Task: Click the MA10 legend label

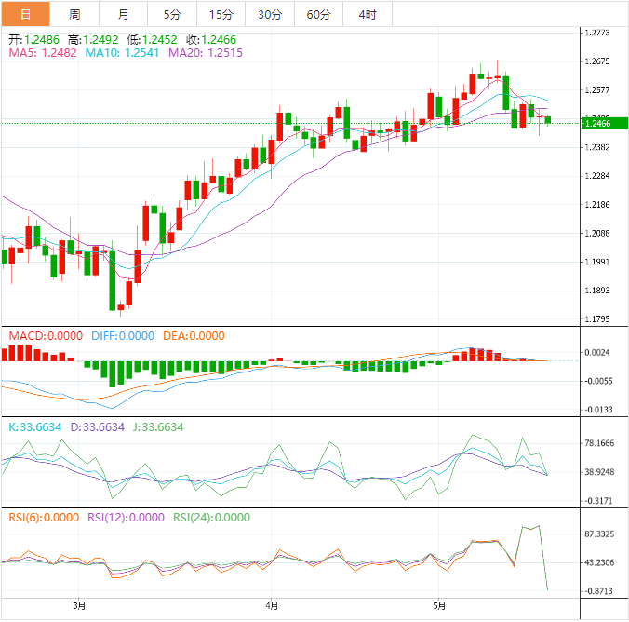Action: tap(122, 53)
